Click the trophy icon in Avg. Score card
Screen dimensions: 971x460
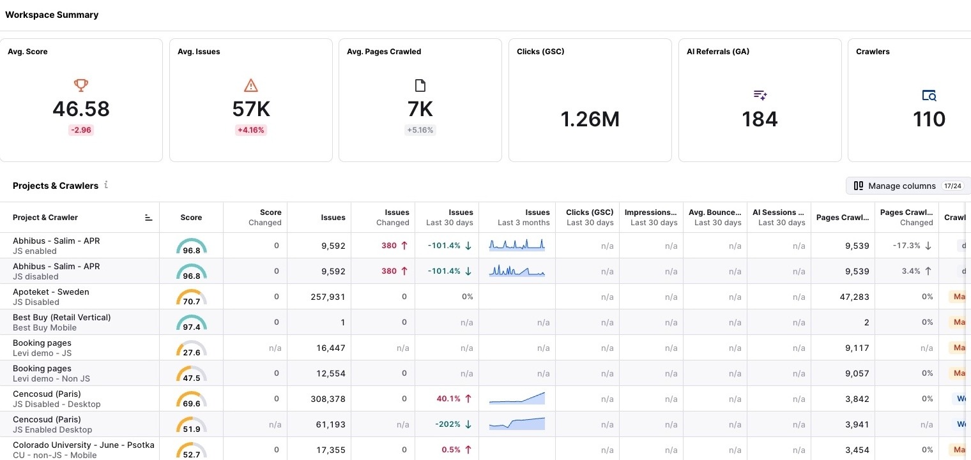coord(81,85)
